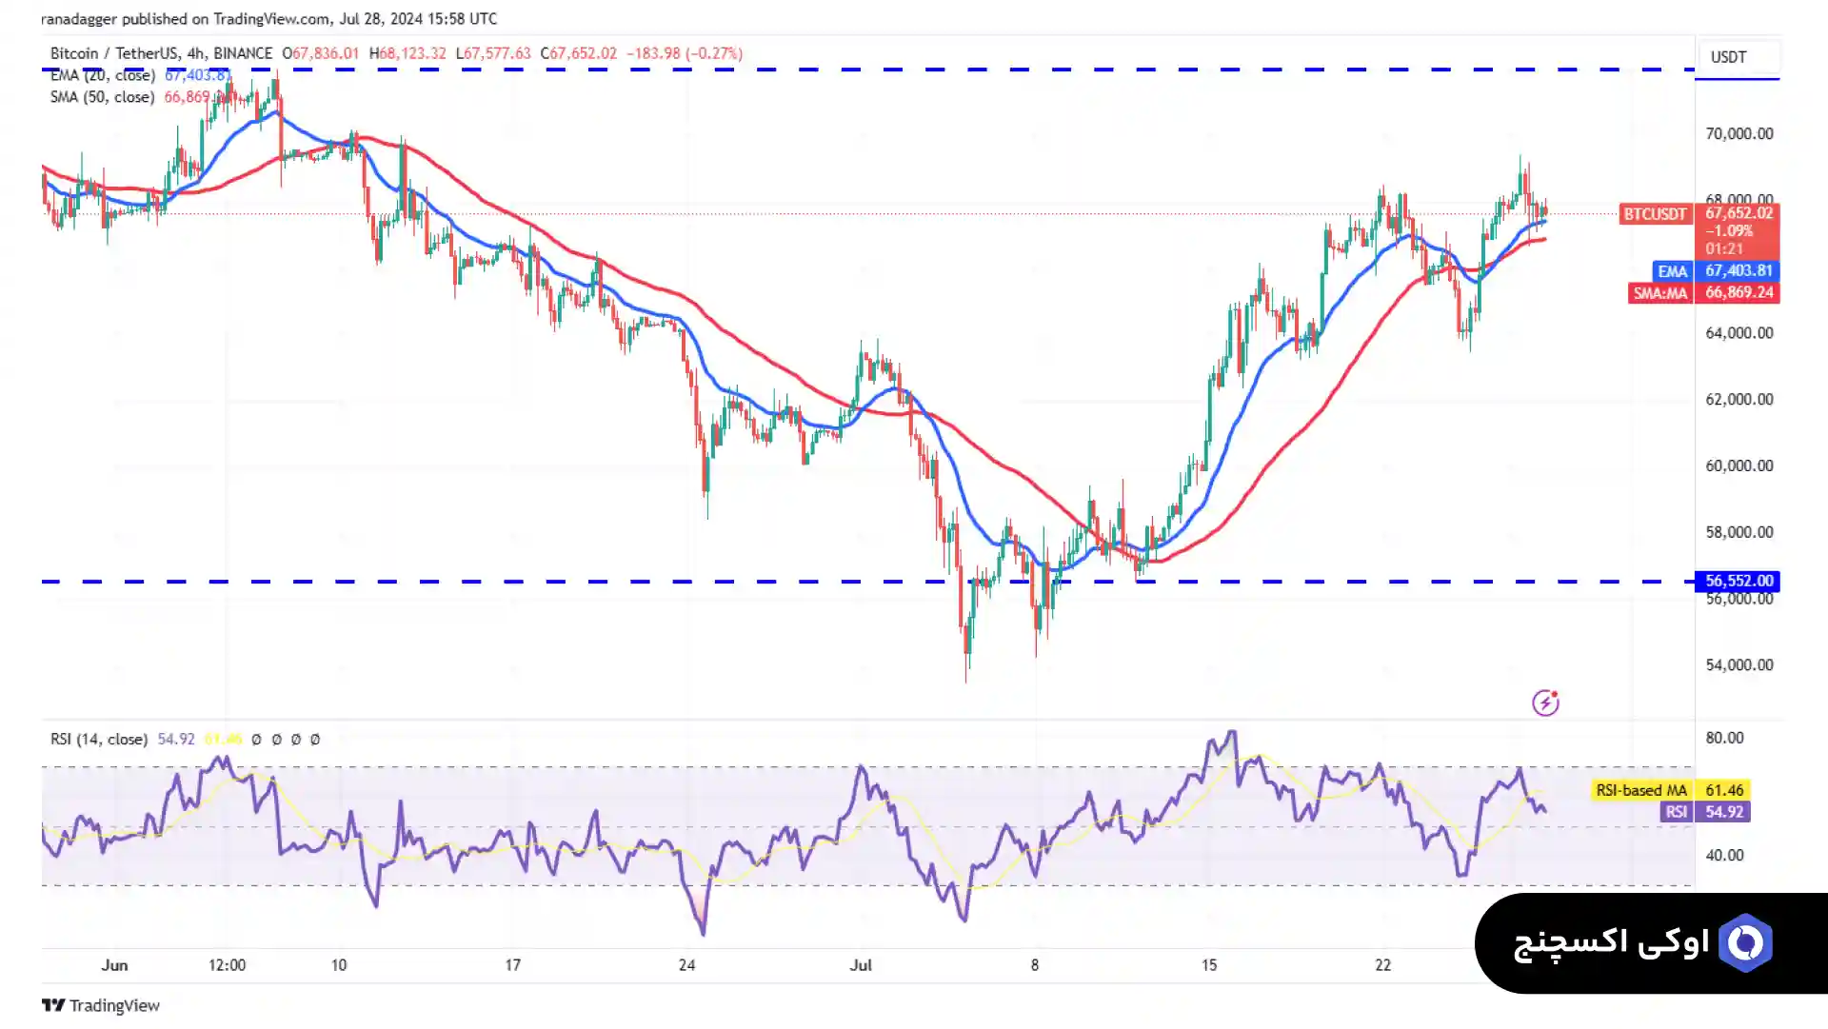Viewport: 1828px width, 1029px height.
Task: Click the Jul date on time axis
Action: click(x=861, y=965)
